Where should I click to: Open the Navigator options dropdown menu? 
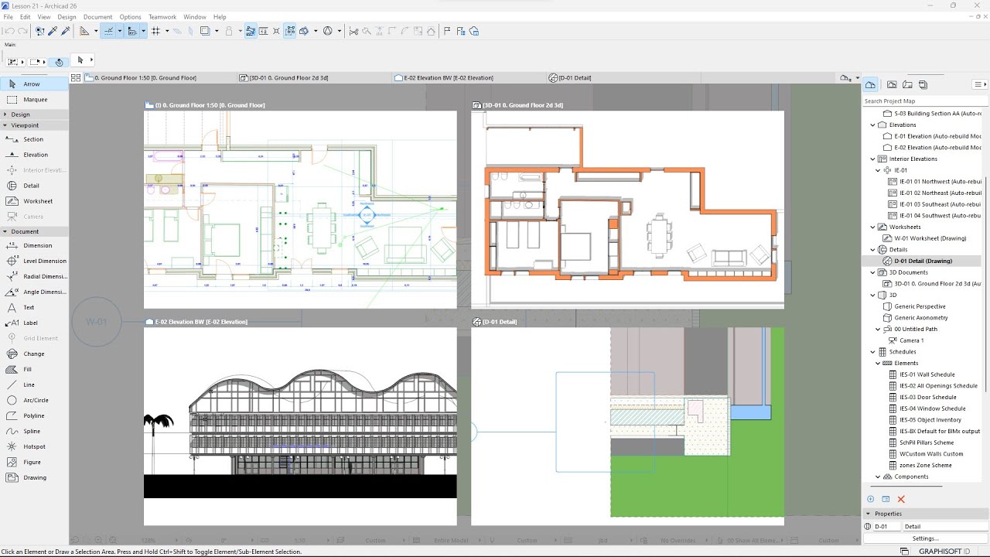(x=980, y=84)
